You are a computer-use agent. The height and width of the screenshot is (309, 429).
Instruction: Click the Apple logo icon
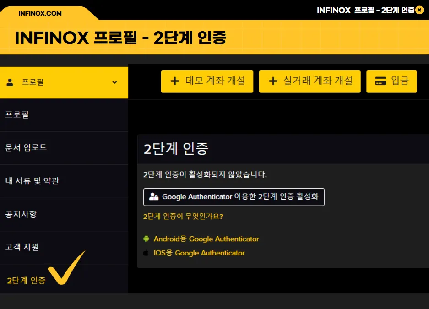point(146,253)
